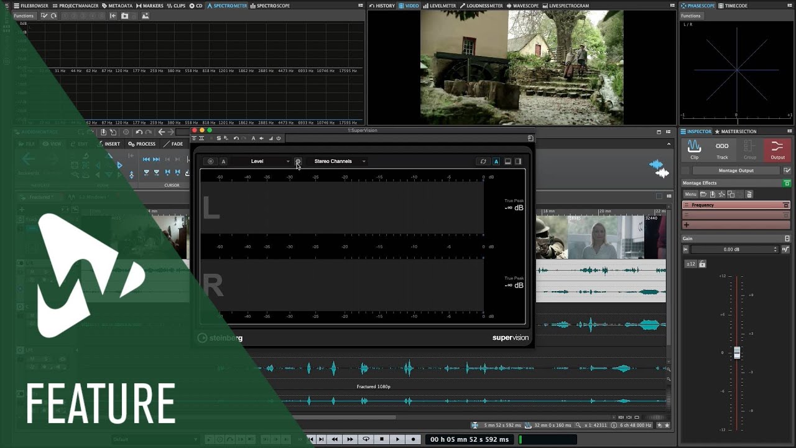Screen dimensions: 796x448
Task: Switch to the Wavescope tab
Action: click(522, 6)
